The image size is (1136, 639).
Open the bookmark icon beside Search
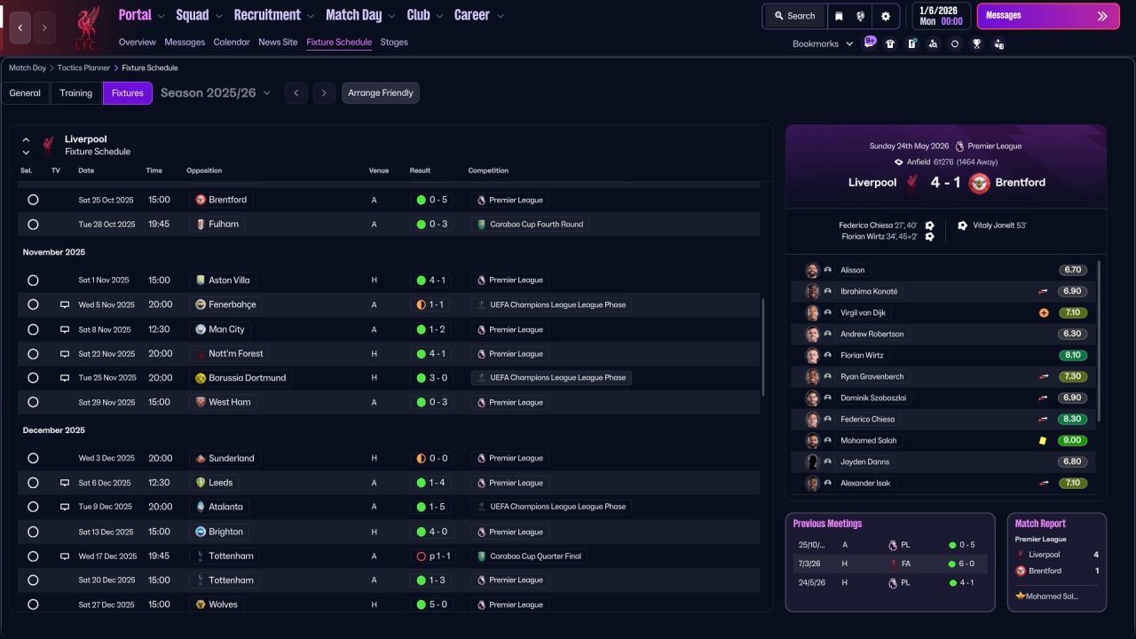tap(840, 16)
